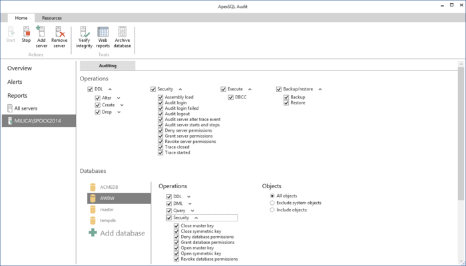Viewport: 466px width, 266px height.
Task: Toggle database DML checkbox
Action: pos(169,203)
